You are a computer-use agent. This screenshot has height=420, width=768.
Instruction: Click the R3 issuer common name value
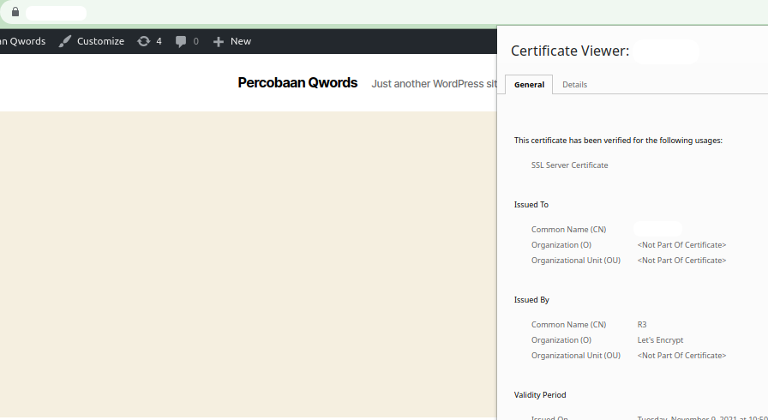(x=642, y=325)
